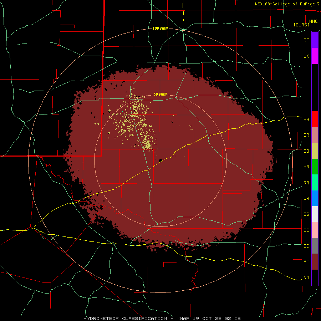The width and height of the screenshot is (321, 321).
Task: Click the DS legend label
Action: coord(306,214)
